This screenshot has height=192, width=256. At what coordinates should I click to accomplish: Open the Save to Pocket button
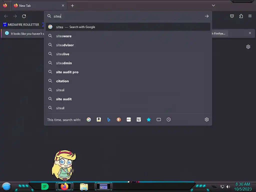(232, 16)
